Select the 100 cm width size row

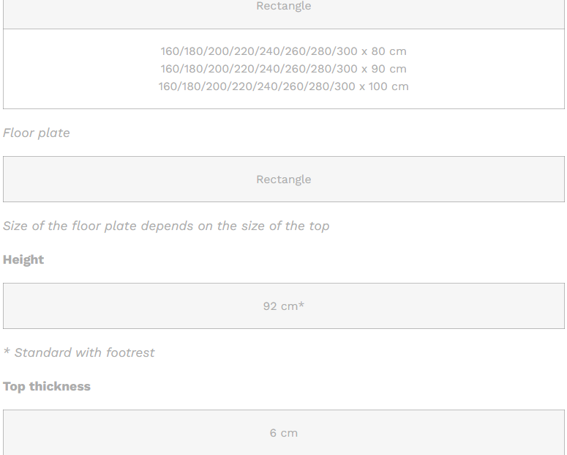(284, 86)
